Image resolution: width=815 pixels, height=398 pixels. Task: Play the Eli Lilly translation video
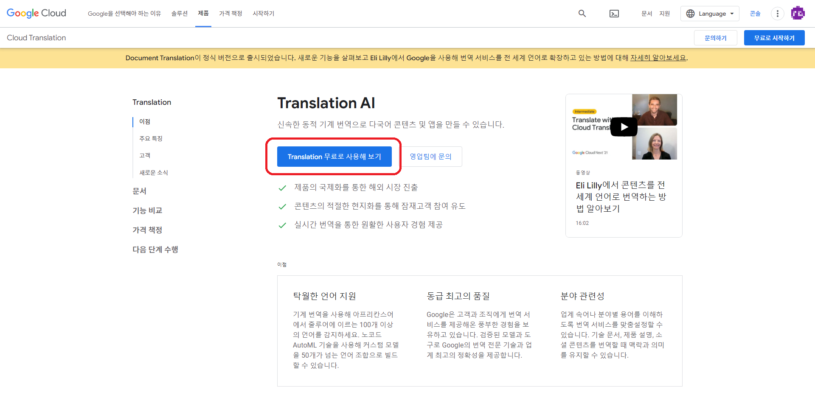pos(624,126)
